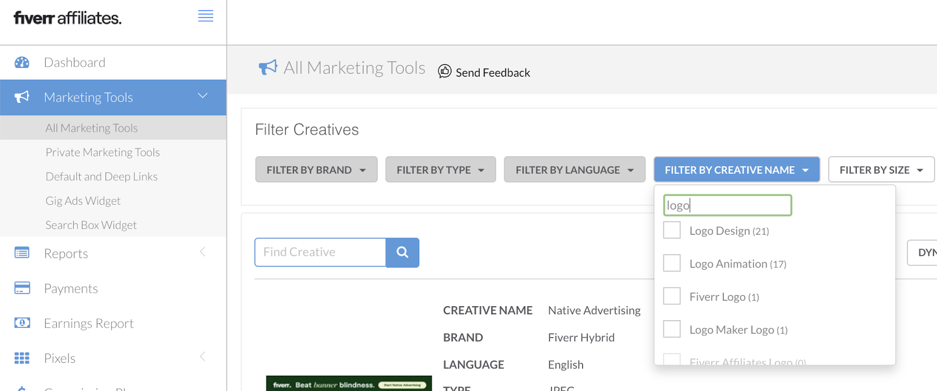Open the Filter by Brand dropdown

[x=316, y=170]
